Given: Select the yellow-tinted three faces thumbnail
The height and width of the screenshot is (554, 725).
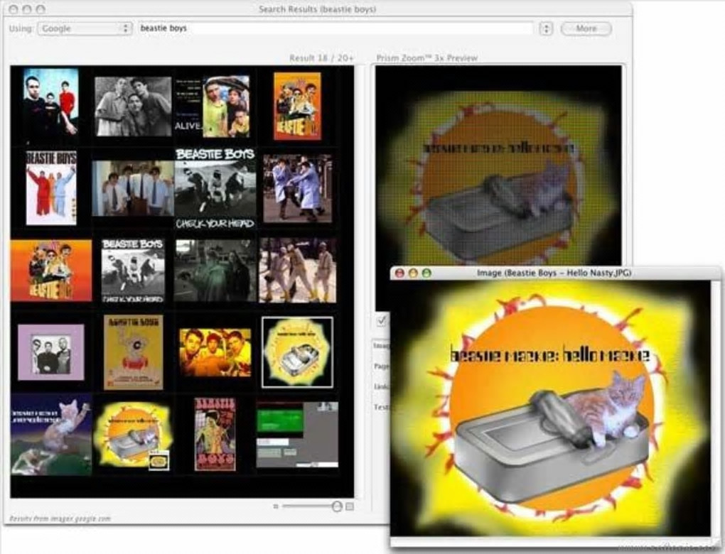Looking at the screenshot, I should 215,352.
